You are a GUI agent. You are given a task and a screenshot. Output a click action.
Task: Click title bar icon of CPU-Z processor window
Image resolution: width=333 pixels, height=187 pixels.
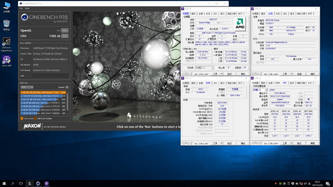[x=182, y=9]
